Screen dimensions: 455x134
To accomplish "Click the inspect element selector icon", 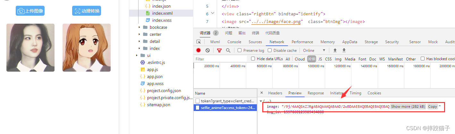I will 198,42.
